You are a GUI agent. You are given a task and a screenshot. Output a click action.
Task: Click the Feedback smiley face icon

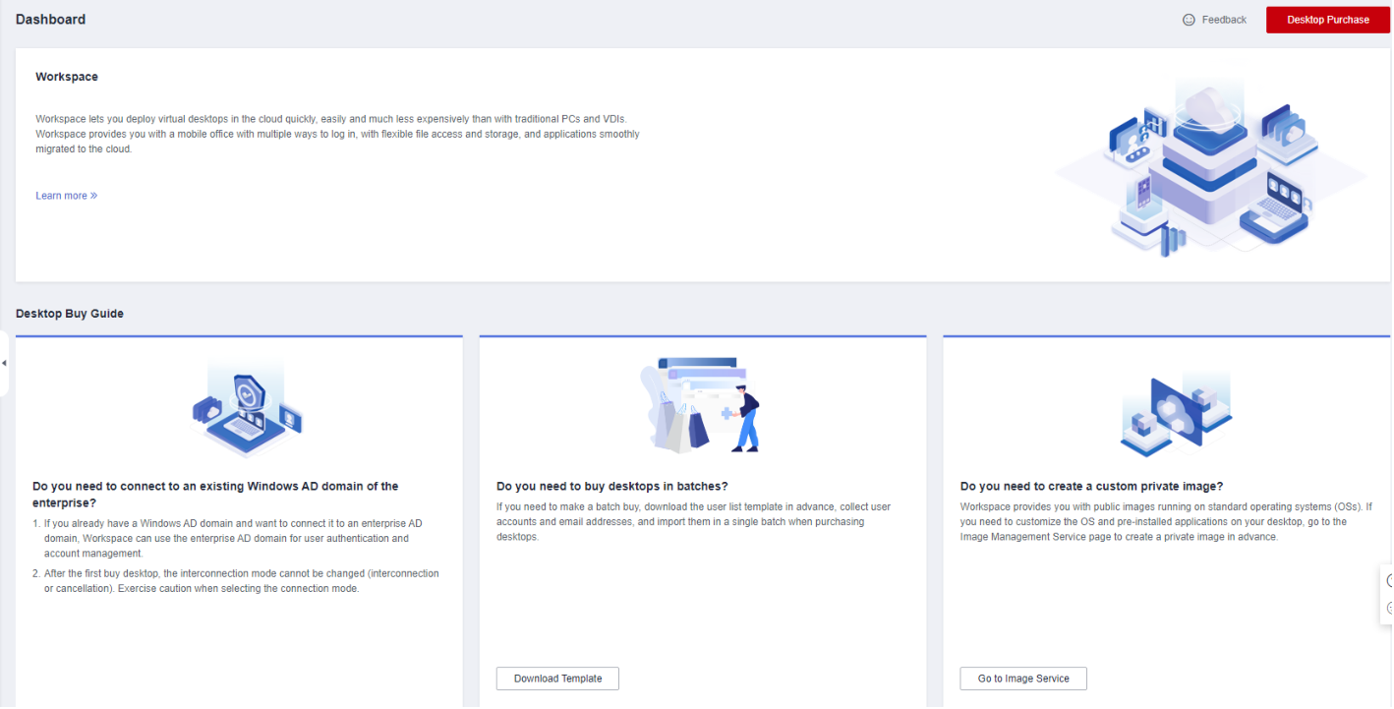1189,20
